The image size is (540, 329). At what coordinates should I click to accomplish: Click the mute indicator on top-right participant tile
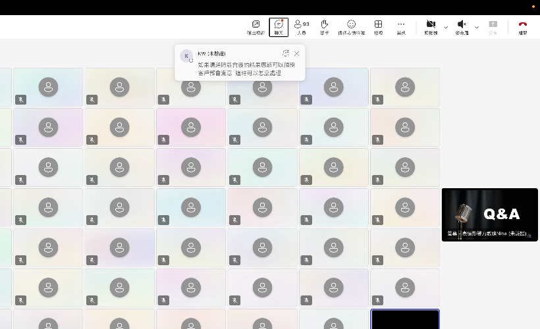click(x=377, y=99)
